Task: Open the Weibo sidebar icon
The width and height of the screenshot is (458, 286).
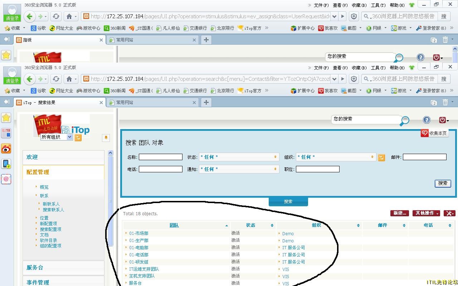Action: pyautogui.click(x=6, y=148)
